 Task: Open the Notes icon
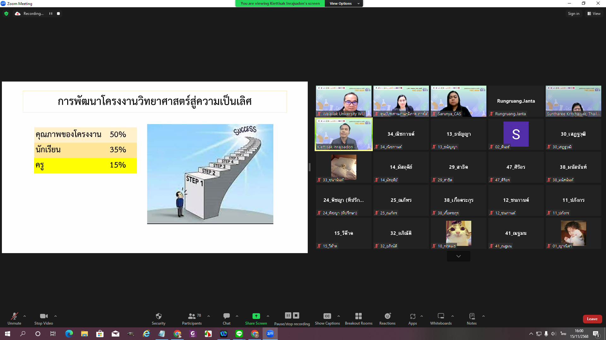[472, 316]
